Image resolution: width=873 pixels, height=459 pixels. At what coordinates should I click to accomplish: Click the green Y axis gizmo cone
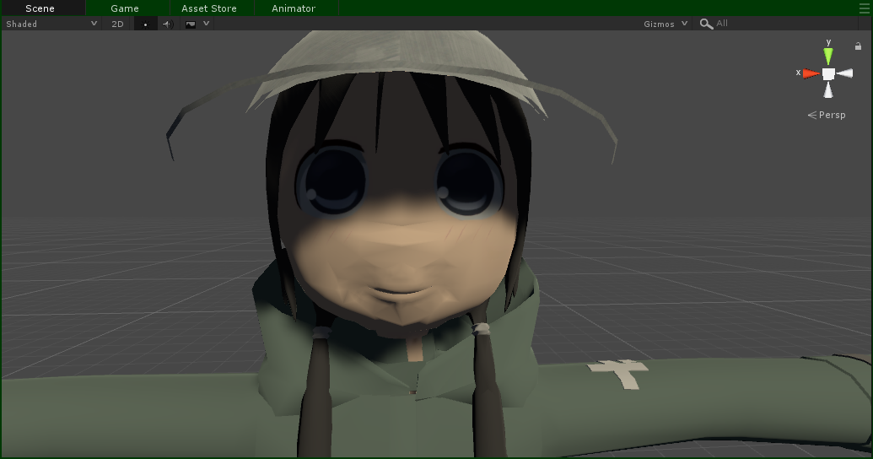point(828,56)
